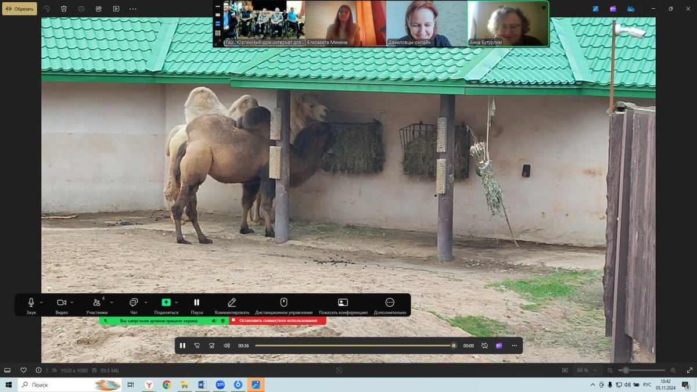
Task: Click Дистанционное управление in Zoom bar
Action: click(284, 305)
